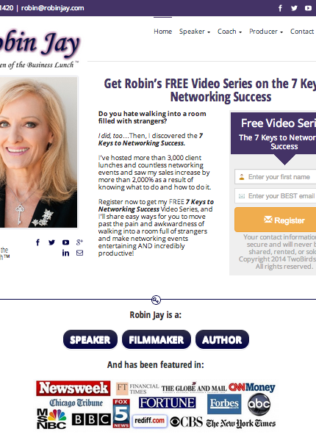Open the Twitter icon in top bar
316x437 pixels.
294,8
